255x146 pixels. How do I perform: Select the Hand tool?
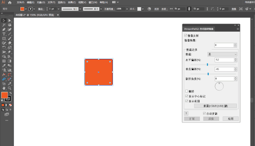tap(4, 88)
